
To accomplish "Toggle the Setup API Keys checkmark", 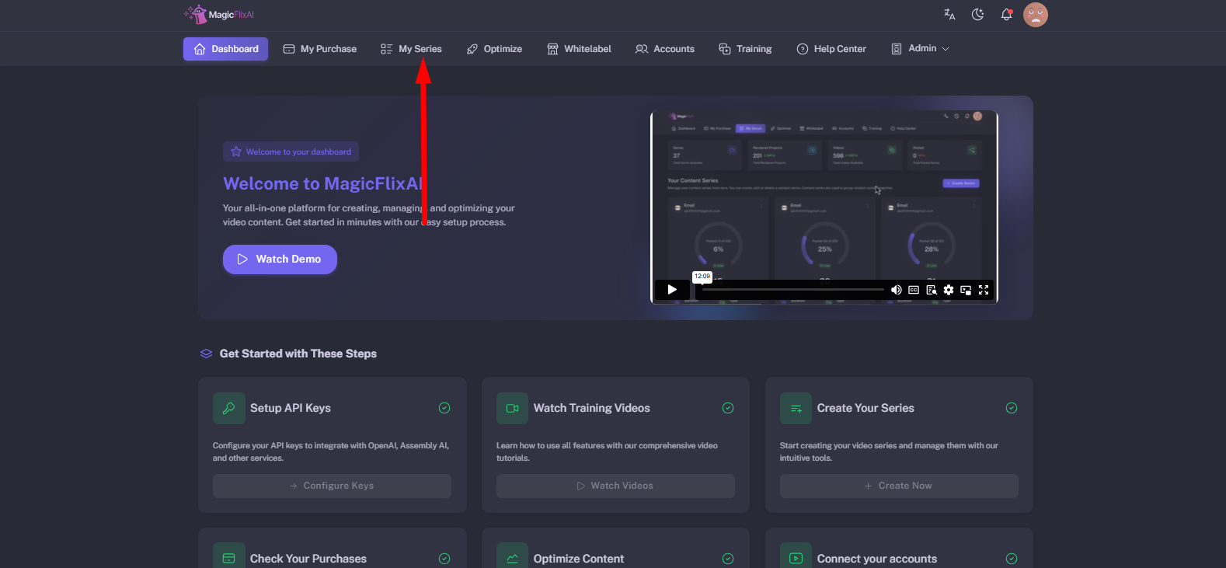I will point(444,408).
